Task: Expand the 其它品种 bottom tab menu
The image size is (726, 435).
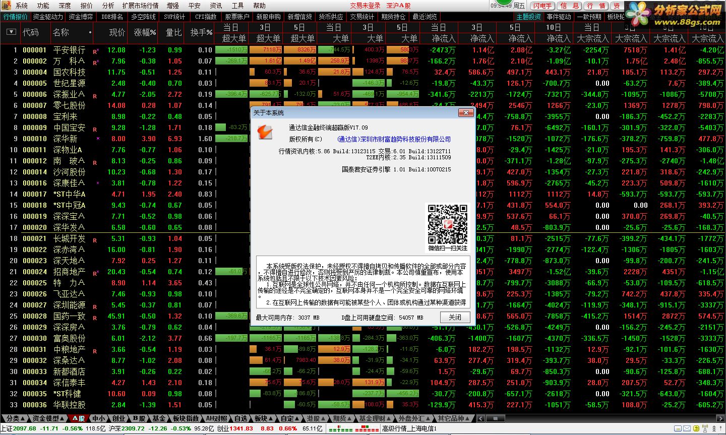Action: 454,418
